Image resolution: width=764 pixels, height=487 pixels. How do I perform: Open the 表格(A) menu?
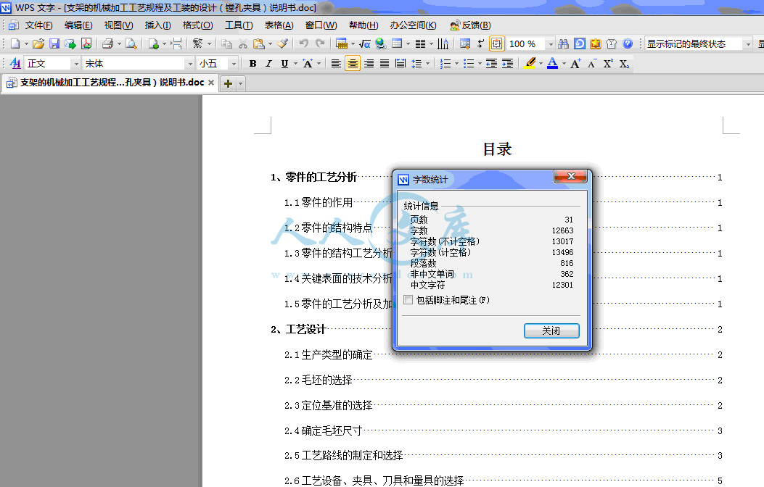pyautogui.click(x=279, y=25)
